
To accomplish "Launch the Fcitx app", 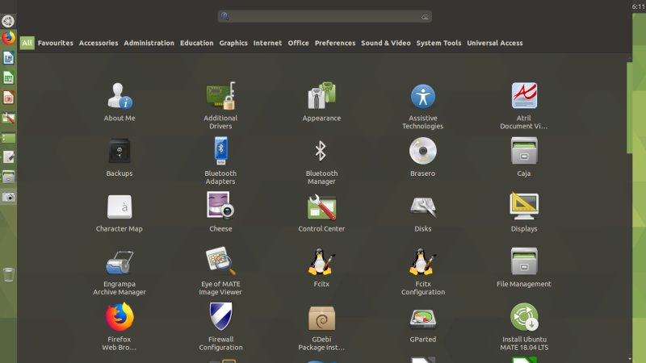I will [321, 268].
